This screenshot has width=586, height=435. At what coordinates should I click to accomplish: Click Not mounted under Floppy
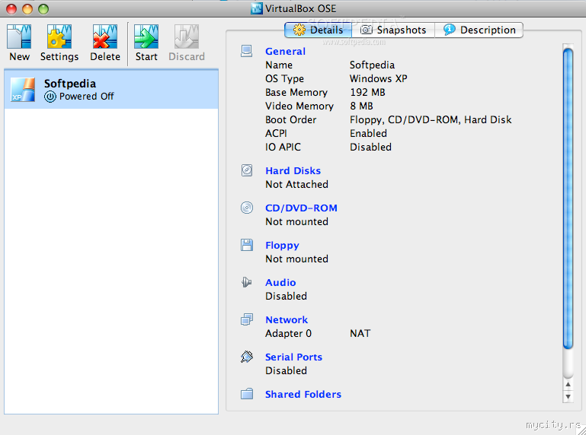[296, 259]
